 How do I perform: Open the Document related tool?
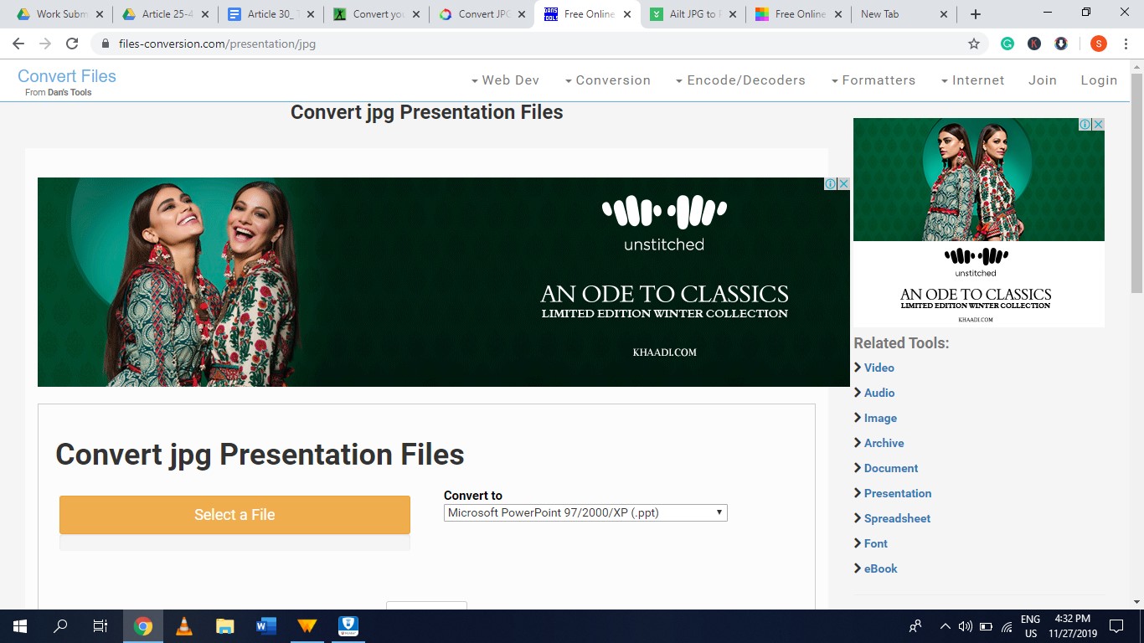tap(891, 468)
